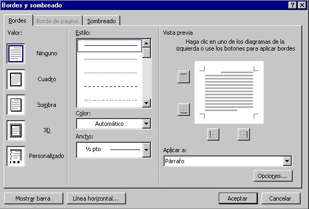This screenshot has width=309, height=209.
Task: Open the Línea horizontal... button
Action: click(96, 198)
